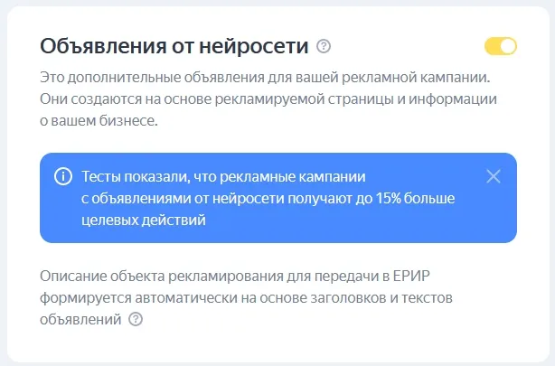
Task: Click the text о вашем бизнесе
Action: click(x=99, y=121)
